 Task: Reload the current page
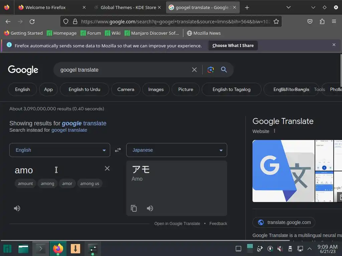[32, 22]
